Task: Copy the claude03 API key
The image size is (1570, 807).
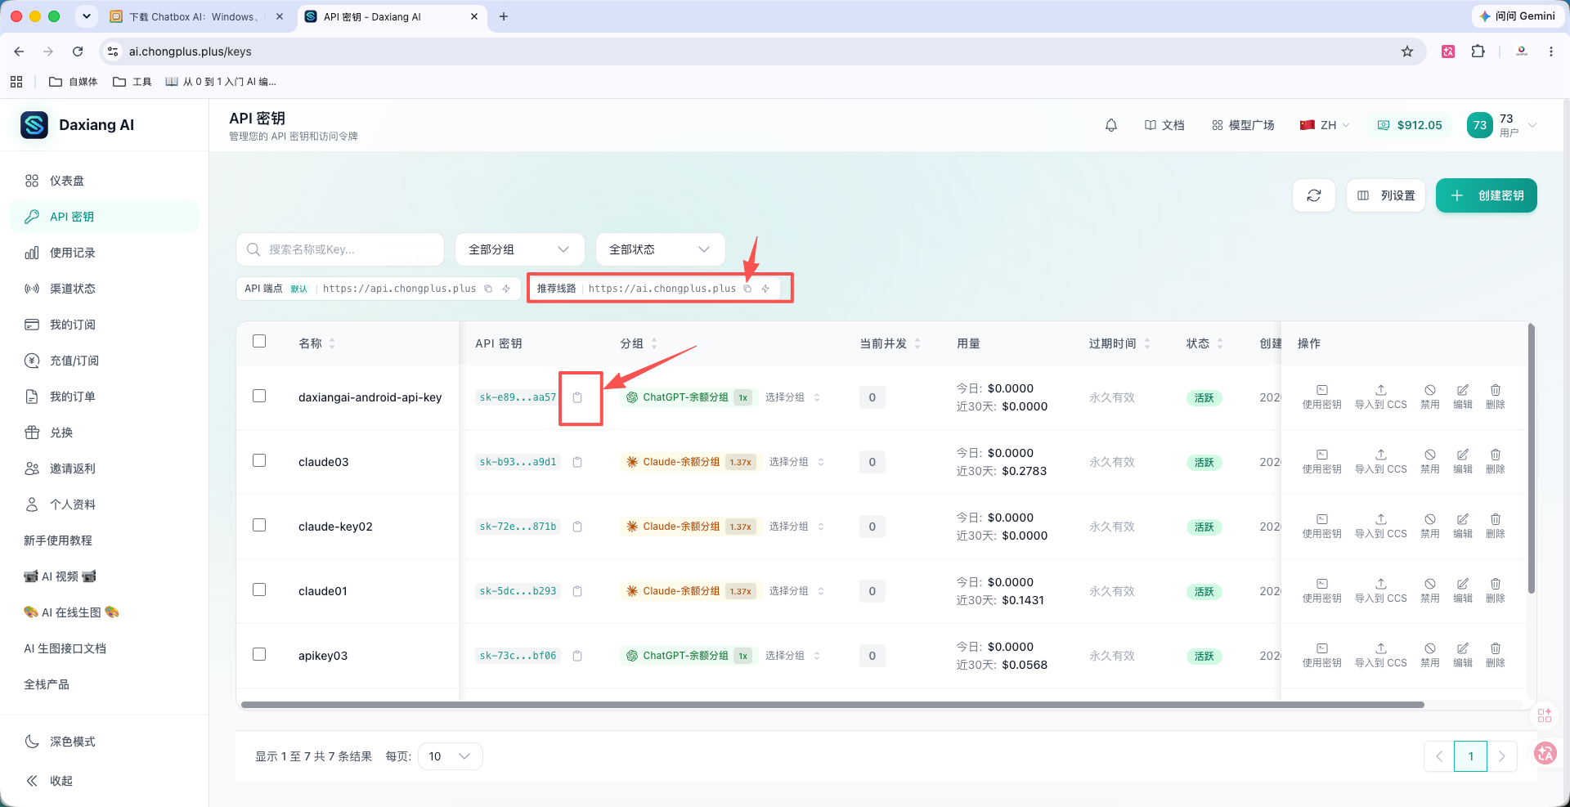Action: pos(577,462)
